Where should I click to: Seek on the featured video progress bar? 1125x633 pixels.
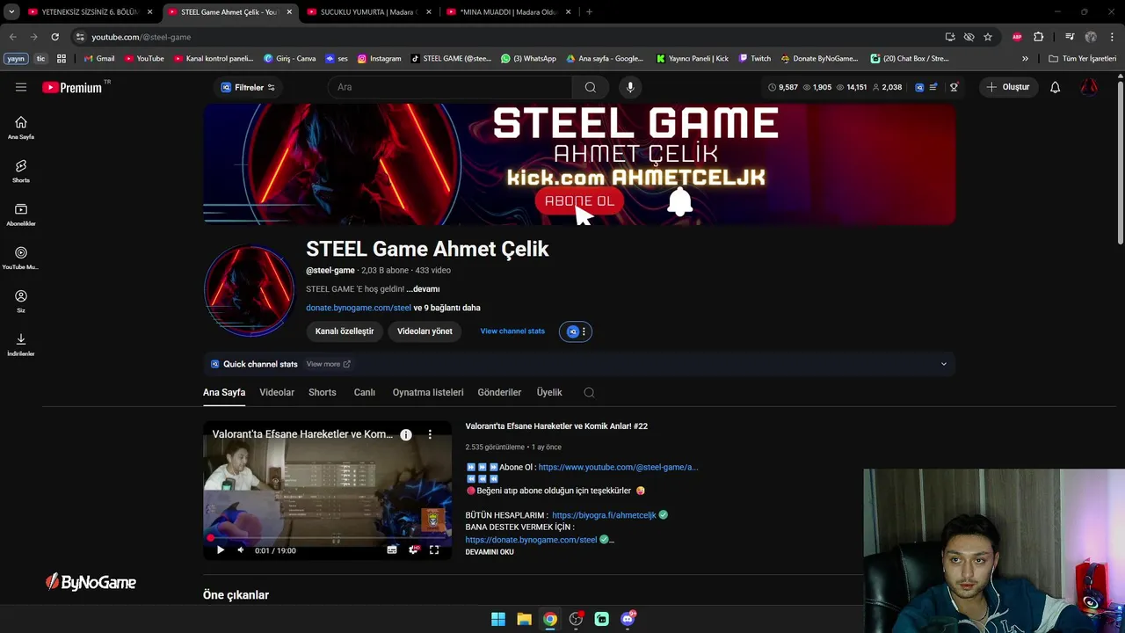pos(327,537)
